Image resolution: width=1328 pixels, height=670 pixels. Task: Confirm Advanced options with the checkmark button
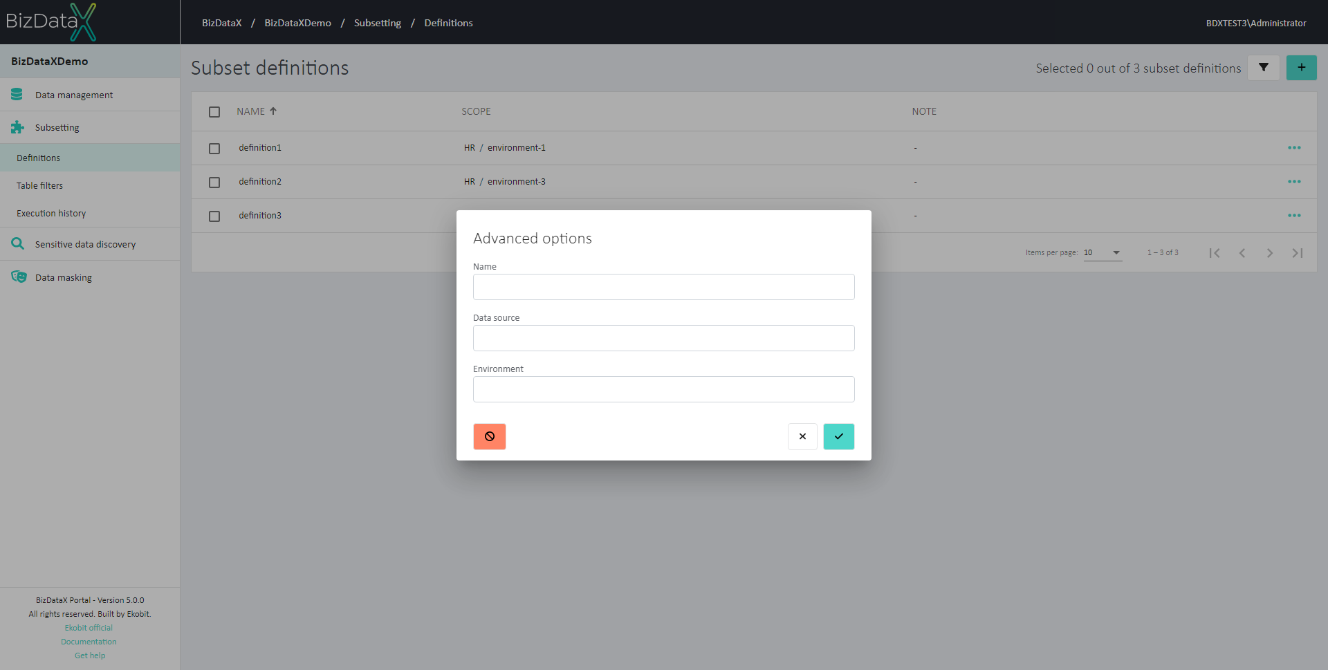[839, 436]
